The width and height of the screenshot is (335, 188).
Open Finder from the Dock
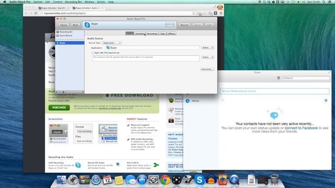coord(61,180)
